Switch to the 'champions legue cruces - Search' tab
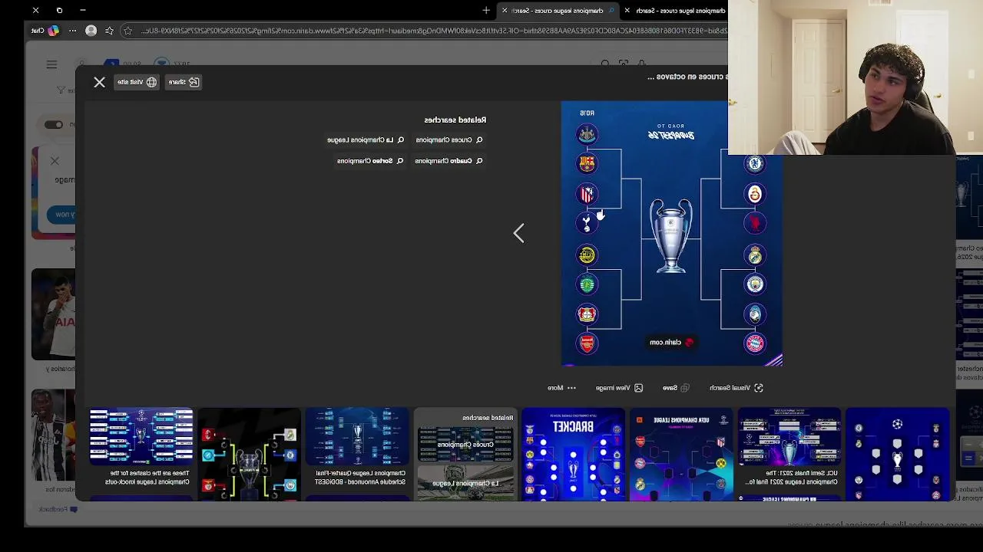 click(x=680, y=11)
